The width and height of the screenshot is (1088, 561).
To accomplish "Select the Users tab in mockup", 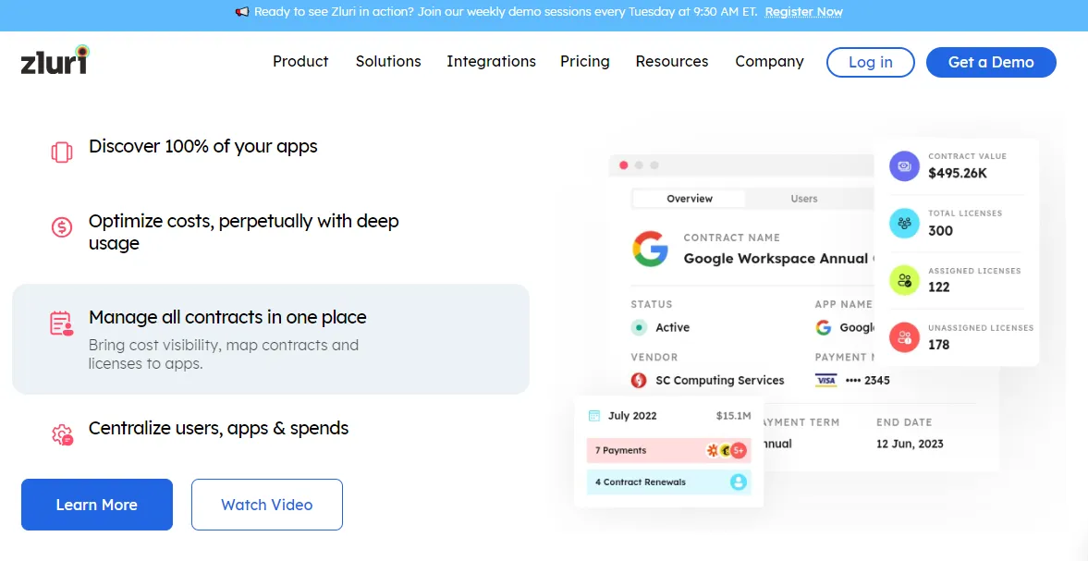I will click(x=804, y=199).
